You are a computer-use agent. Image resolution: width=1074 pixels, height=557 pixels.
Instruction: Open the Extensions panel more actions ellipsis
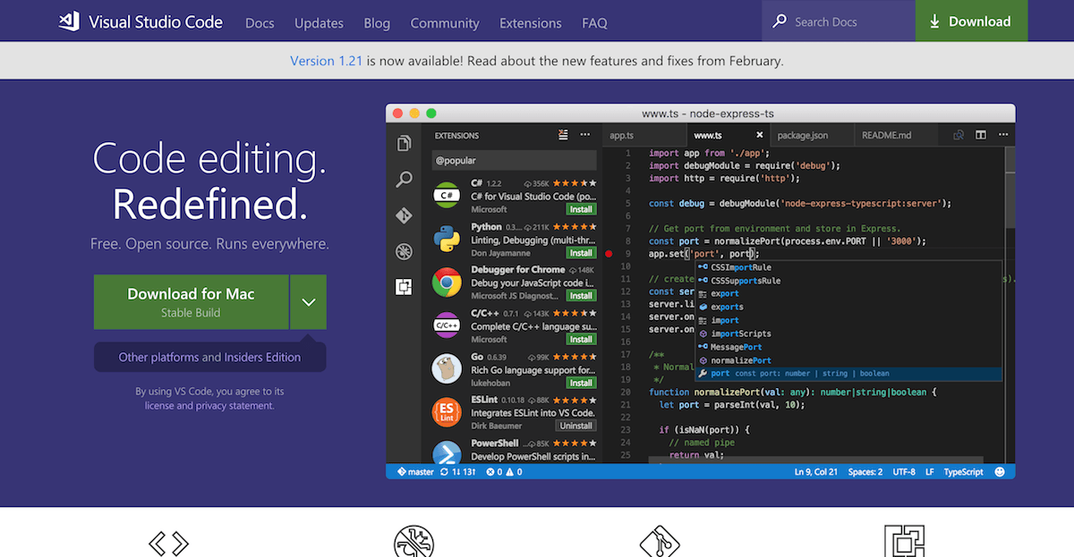coord(585,135)
